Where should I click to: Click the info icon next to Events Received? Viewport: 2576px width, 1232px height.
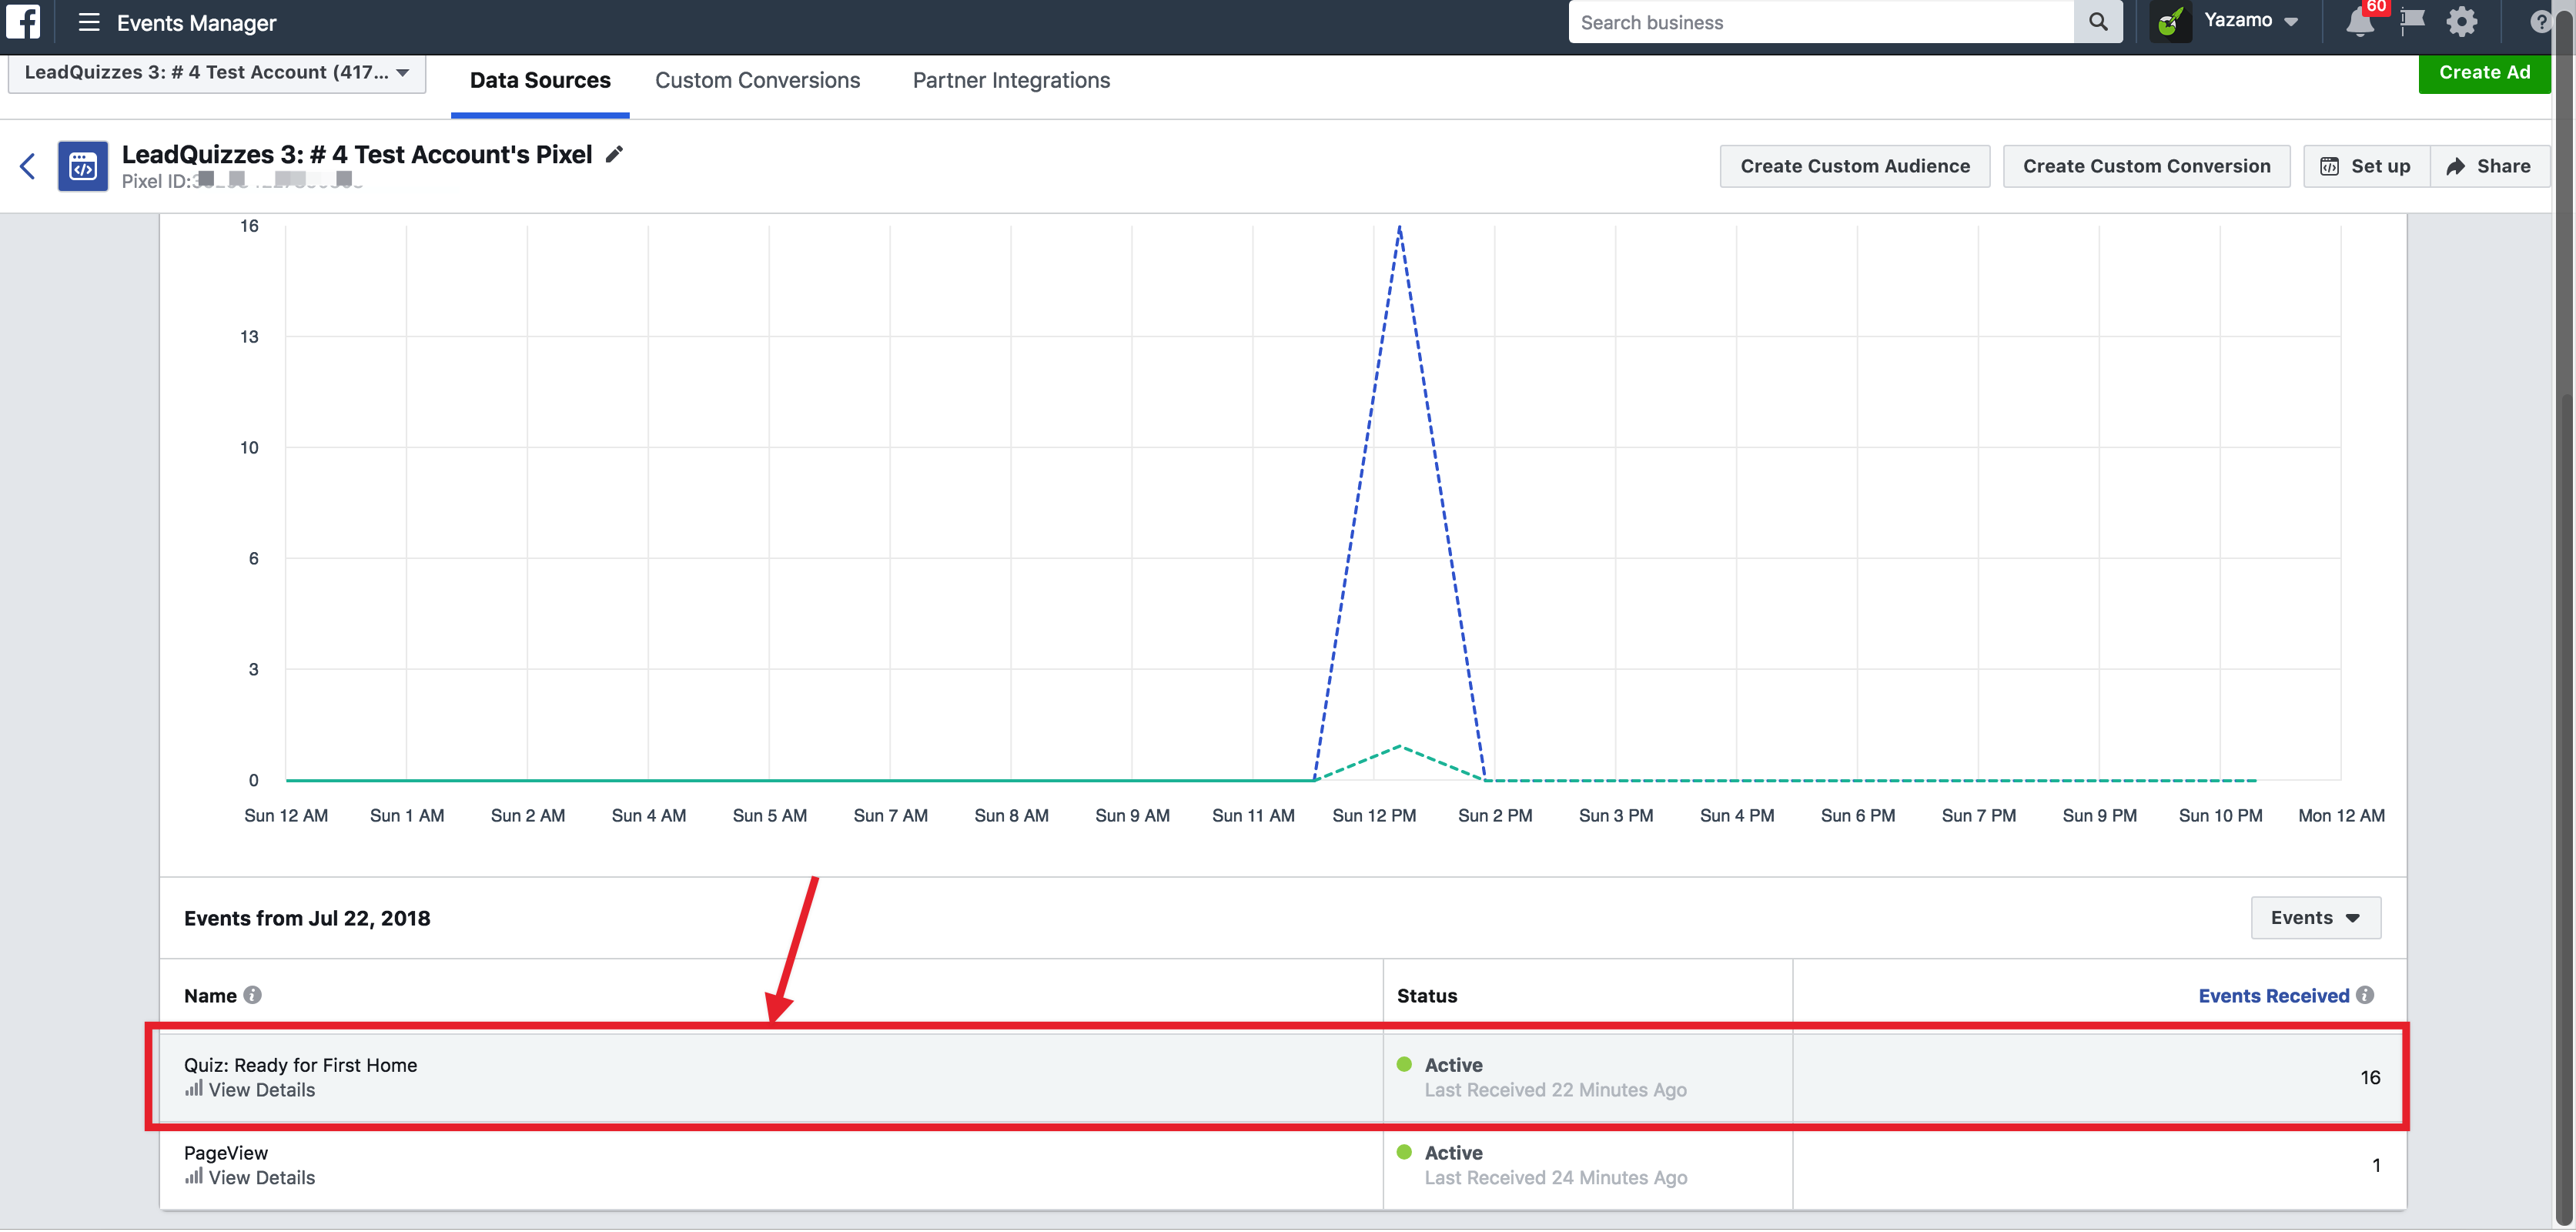[2365, 995]
